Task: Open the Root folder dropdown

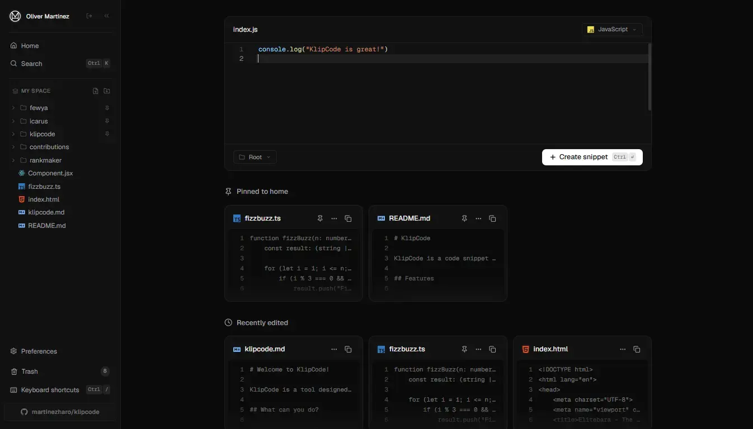Action: [255, 157]
